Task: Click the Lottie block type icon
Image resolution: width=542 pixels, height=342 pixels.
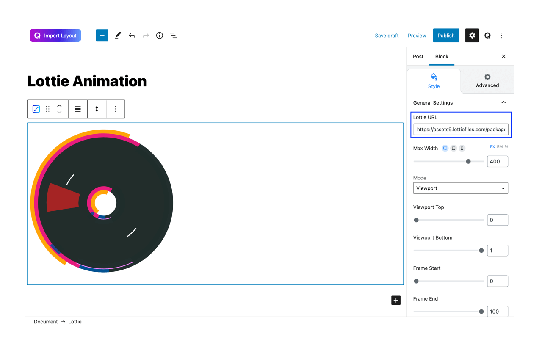Action: pos(36,109)
